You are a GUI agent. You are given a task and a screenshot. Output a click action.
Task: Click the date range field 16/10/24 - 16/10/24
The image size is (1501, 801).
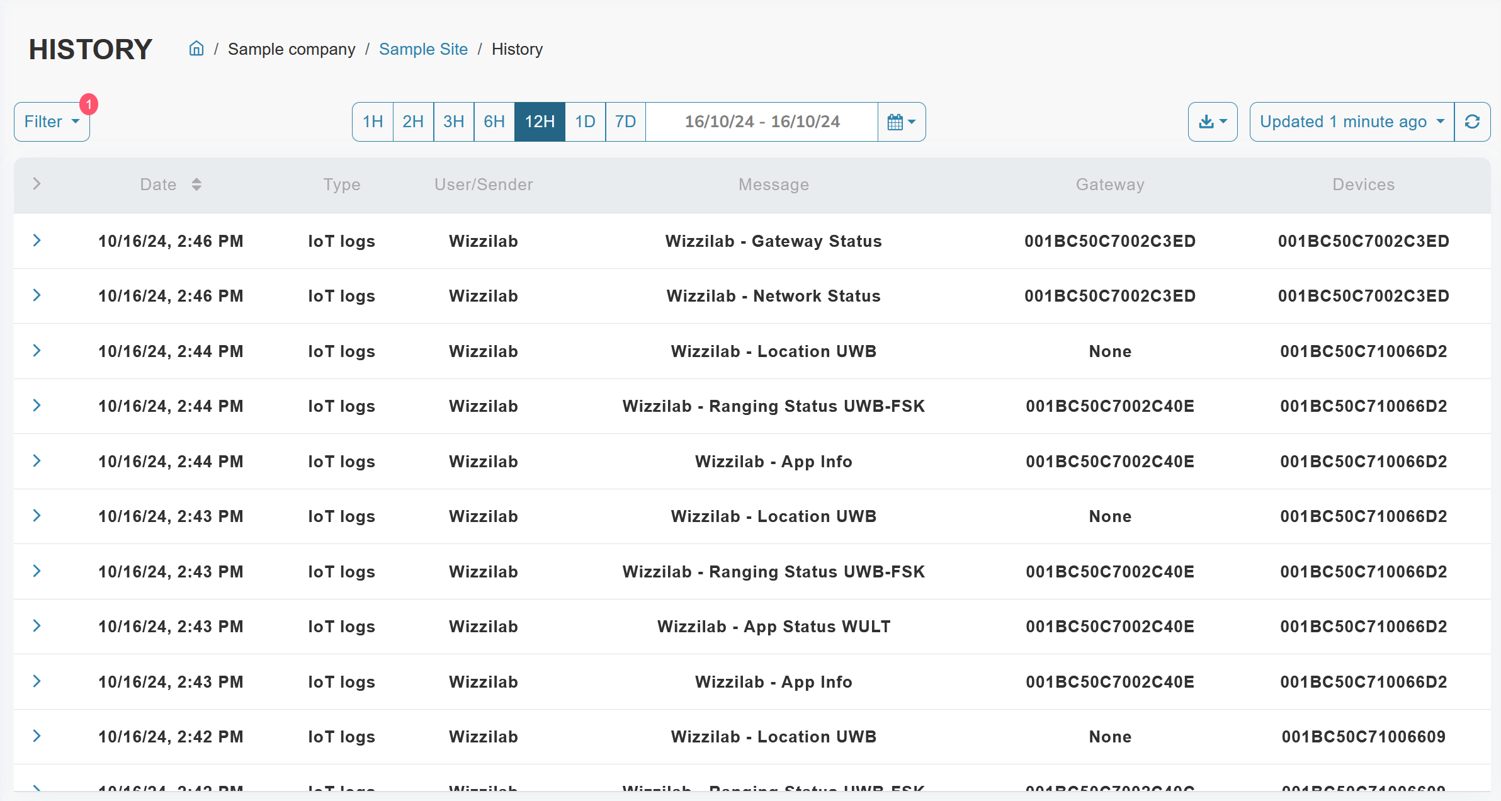pyautogui.click(x=762, y=122)
